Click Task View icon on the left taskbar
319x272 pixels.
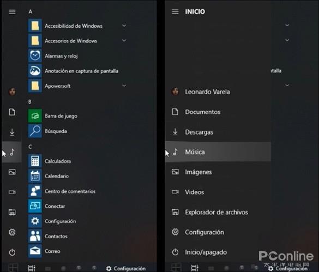(x=32, y=268)
